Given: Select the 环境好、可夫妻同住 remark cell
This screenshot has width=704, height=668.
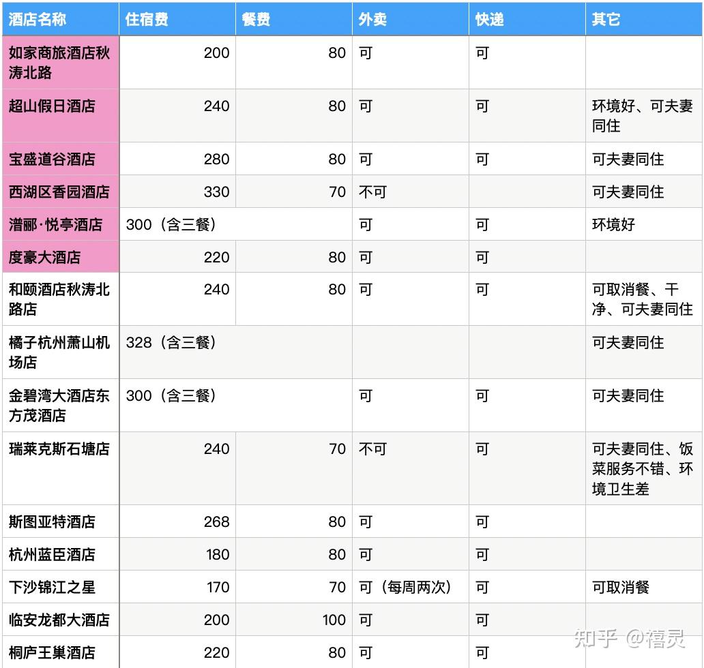Looking at the screenshot, I should [x=644, y=116].
